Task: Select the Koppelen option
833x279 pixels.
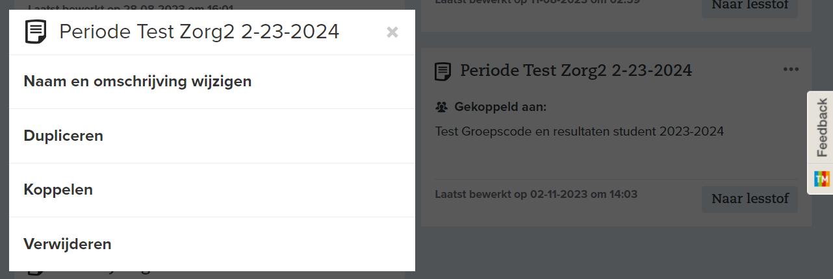Action: coord(58,190)
